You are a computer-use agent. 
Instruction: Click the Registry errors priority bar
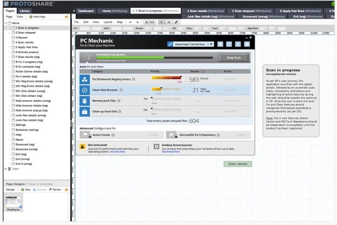(x=167, y=78)
